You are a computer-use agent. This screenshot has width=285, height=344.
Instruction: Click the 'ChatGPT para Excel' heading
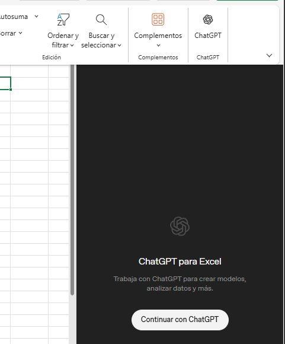click(180, 262)
